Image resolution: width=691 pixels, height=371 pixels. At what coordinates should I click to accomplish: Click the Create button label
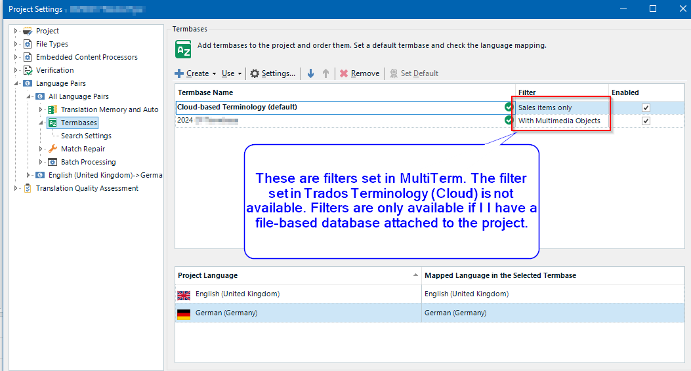(198, 73)
